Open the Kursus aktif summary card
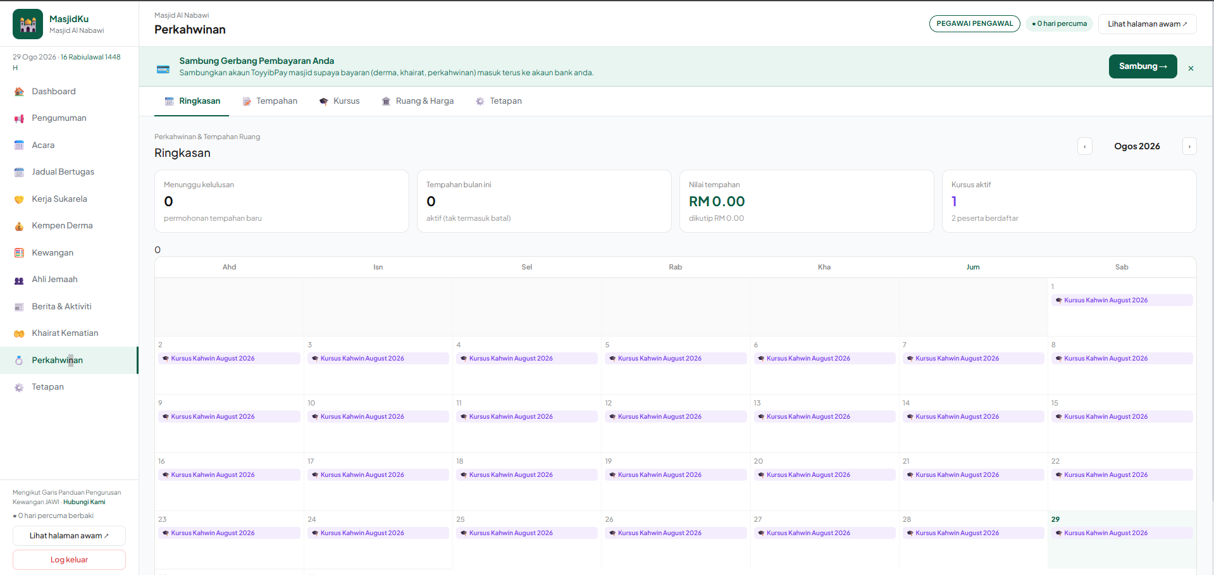Screen dimensions: 1214x575 pyautogui.click(x=1069, y=201)
